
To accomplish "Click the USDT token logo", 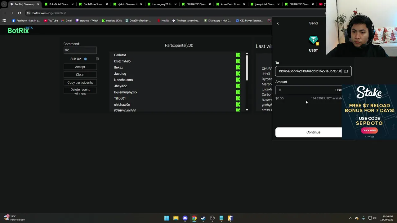I will [314, 40].
